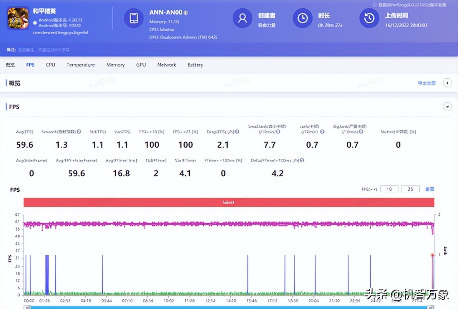The image size is (458, 309).
Task: Click the phone device icon
Action: coord(133,18)
